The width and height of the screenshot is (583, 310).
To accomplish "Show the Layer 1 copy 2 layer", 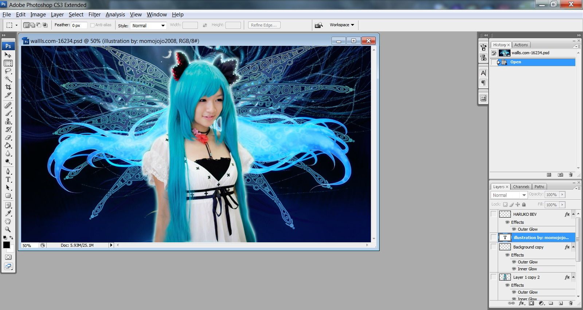I will pyautogui.click(x=494, y=277).
